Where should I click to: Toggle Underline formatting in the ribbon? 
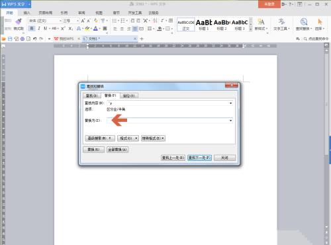point(45,28)
